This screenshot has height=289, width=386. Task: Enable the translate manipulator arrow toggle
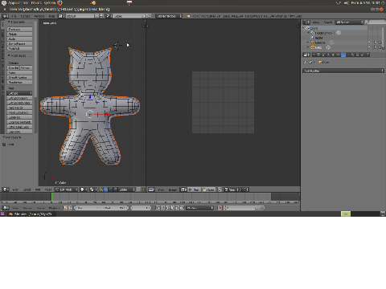pyautogui.click(x=106, y=189)
